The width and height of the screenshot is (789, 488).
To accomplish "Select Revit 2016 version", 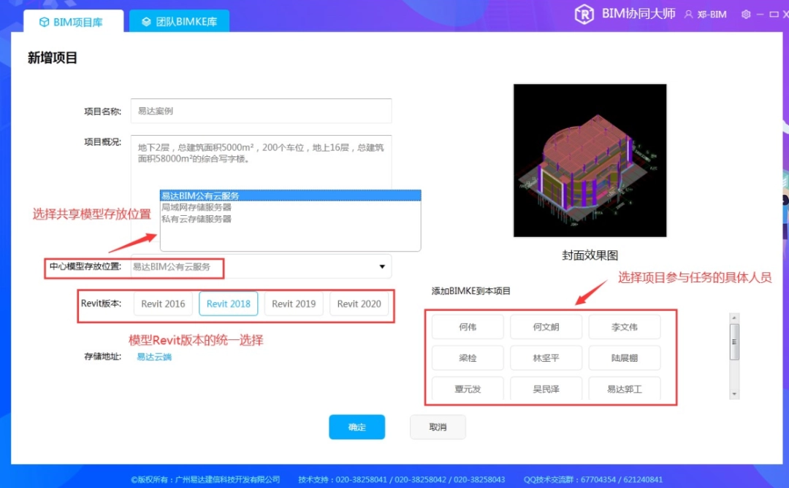I will (163, 304).
